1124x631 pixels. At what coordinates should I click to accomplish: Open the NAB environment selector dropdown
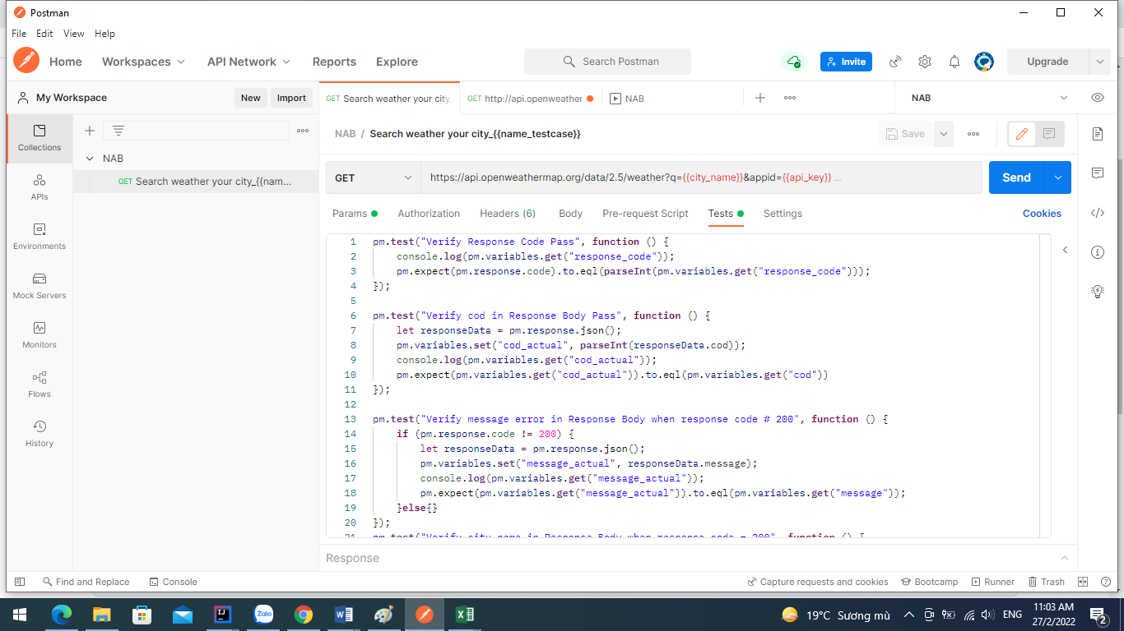(989, 98)
